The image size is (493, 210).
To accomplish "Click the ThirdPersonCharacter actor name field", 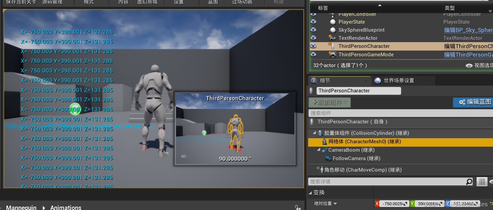I will click(359, 91).
